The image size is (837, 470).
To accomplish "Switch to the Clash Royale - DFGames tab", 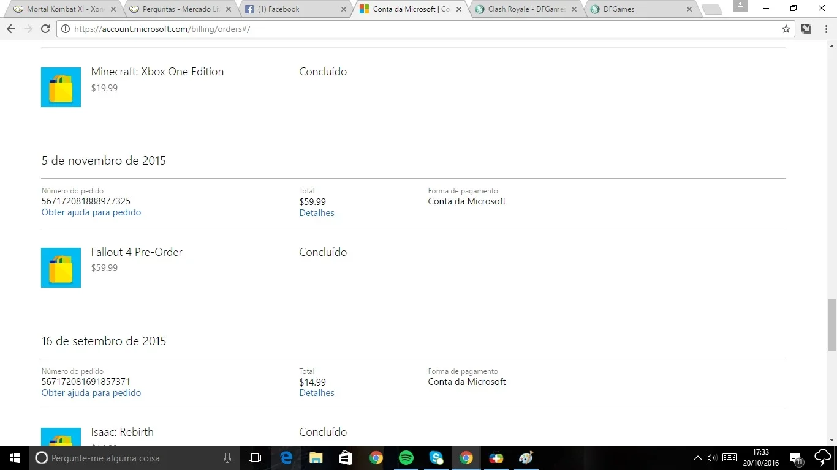I will (526, 9).
